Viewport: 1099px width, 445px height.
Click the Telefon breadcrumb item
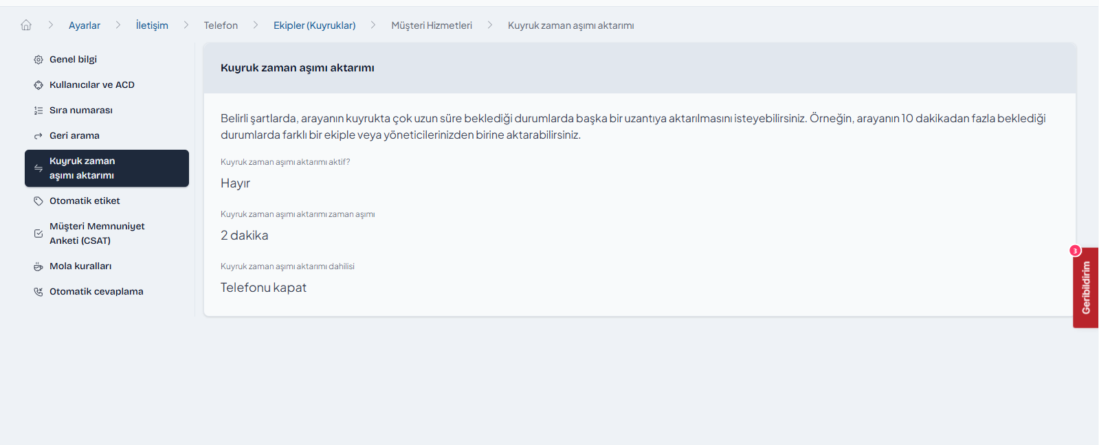click(x=221, y=25)
